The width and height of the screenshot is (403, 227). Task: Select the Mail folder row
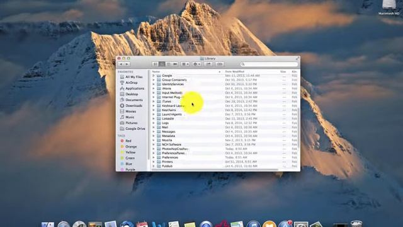[224, 127]
